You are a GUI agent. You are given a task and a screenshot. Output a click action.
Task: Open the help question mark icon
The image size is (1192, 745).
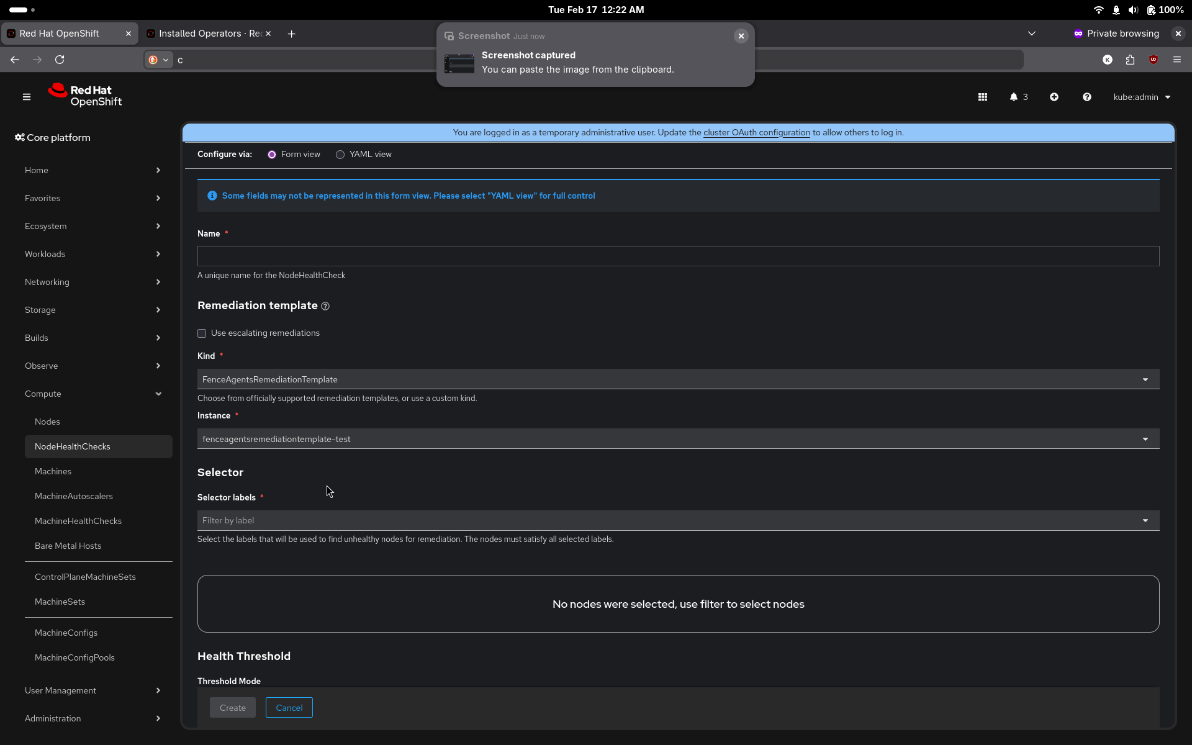[x=1087, y=97]
